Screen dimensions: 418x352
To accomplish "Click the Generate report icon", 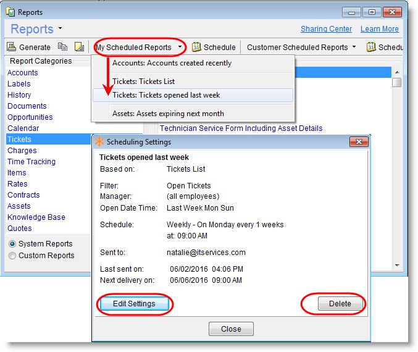I will coord(12,47).
